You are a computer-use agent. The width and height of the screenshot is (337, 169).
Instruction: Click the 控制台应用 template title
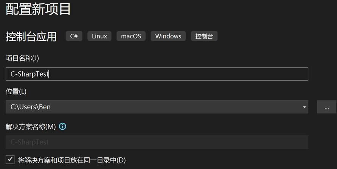[x=31, y=37]
